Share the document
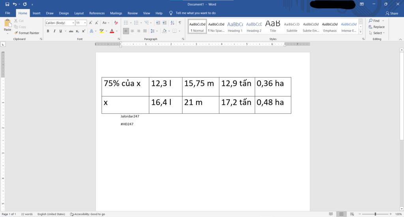Viewport: 404px width, 217px height. click(392, 13)
